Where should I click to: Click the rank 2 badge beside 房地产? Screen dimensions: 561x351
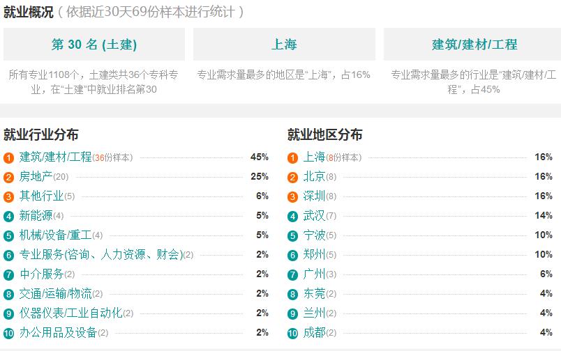tap(8, 178)
